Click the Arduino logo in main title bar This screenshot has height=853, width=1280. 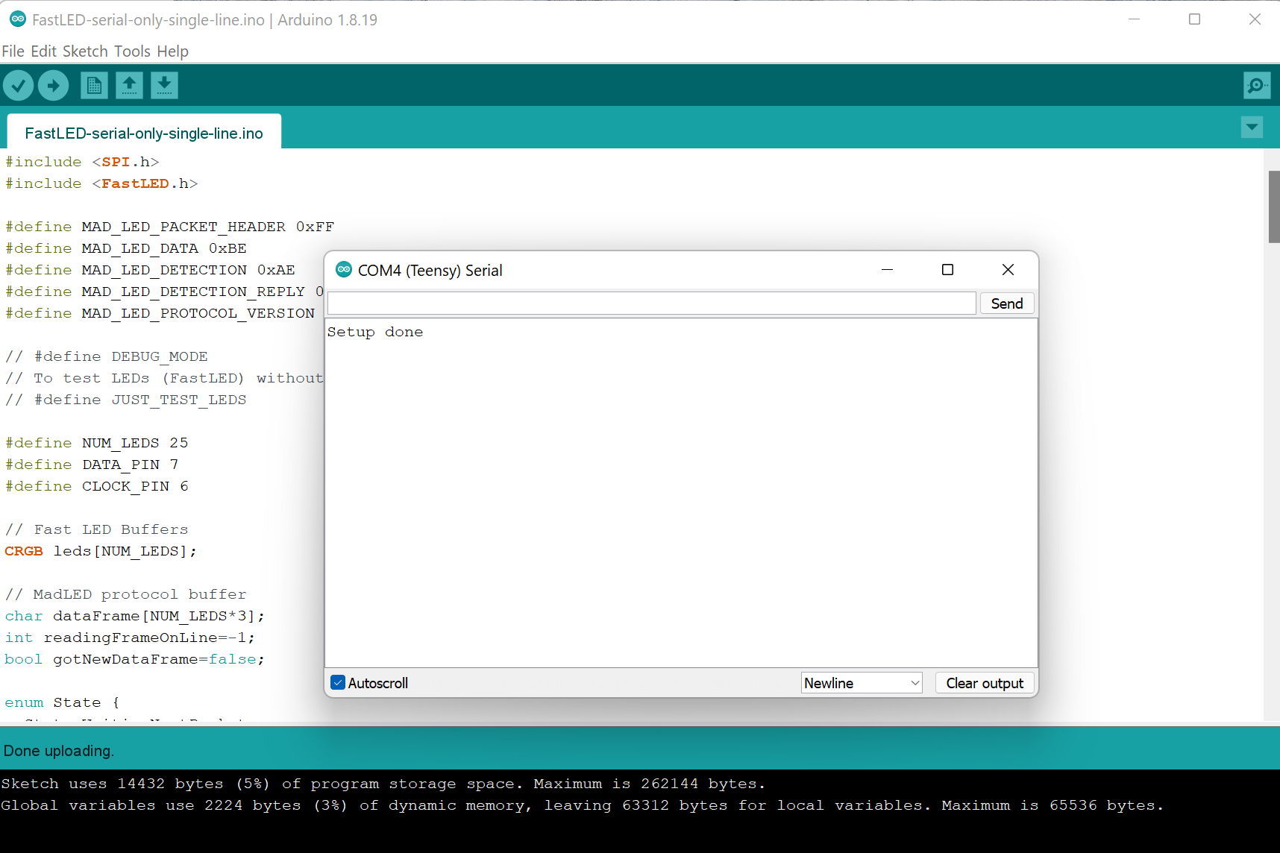(17, 19)
